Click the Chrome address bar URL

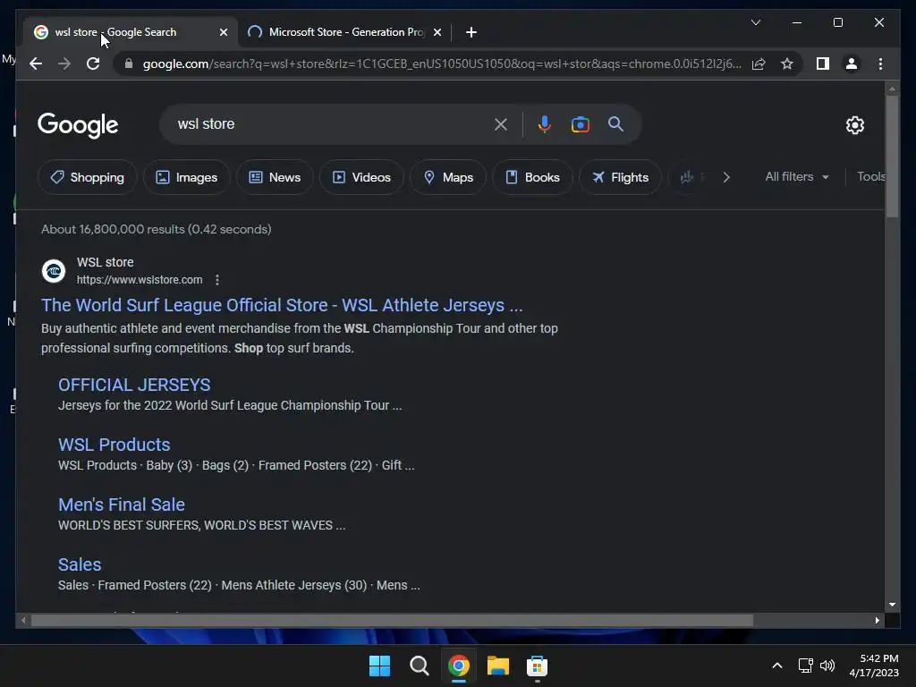click(442, 64)
